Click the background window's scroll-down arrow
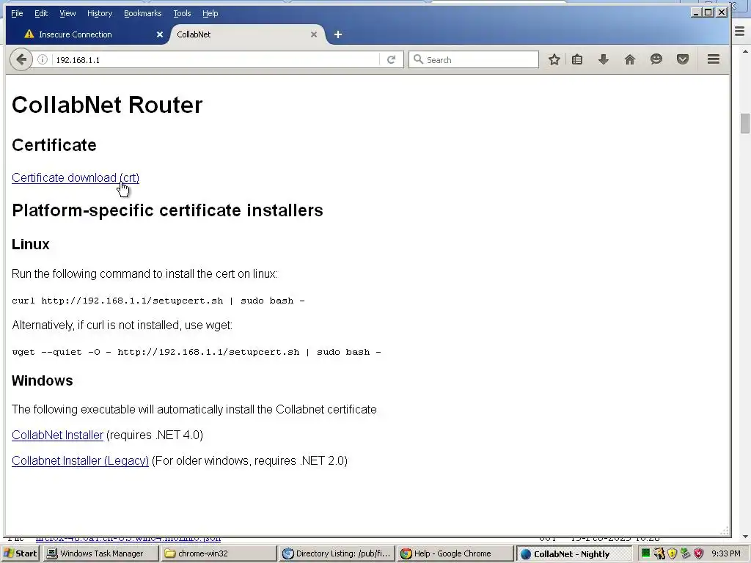 point(745,537)
